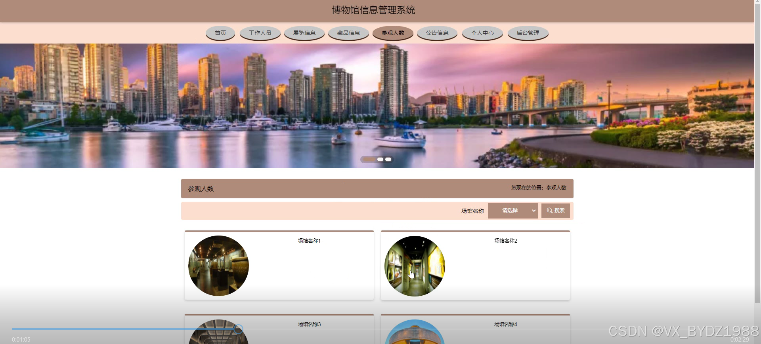
Task: Go to 个人中心
Action: 482,33
